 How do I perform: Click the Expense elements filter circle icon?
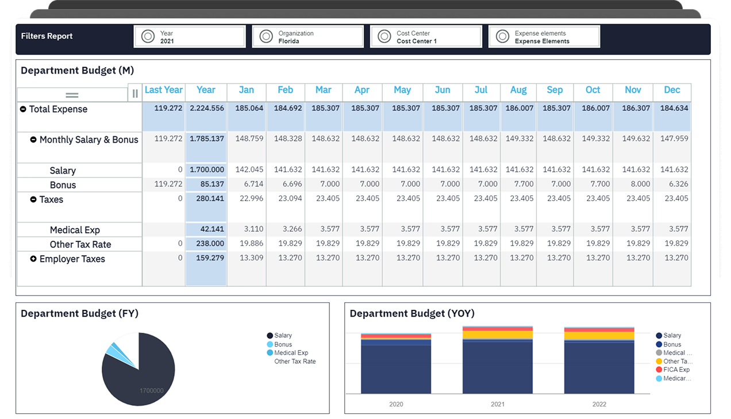click(502, 37)
